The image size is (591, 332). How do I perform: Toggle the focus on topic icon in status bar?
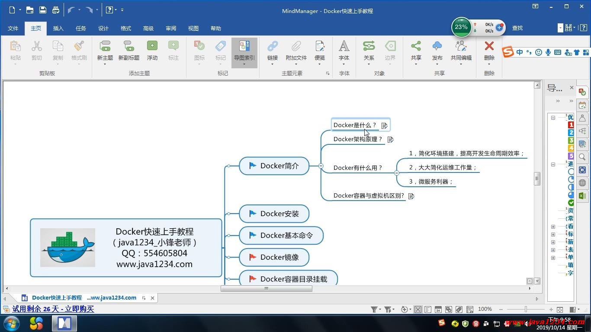[418, 310]
